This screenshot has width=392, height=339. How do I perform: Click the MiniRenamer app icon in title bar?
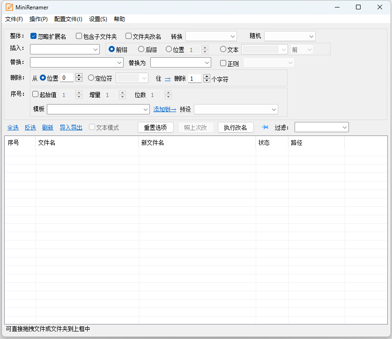coord(9,7)
